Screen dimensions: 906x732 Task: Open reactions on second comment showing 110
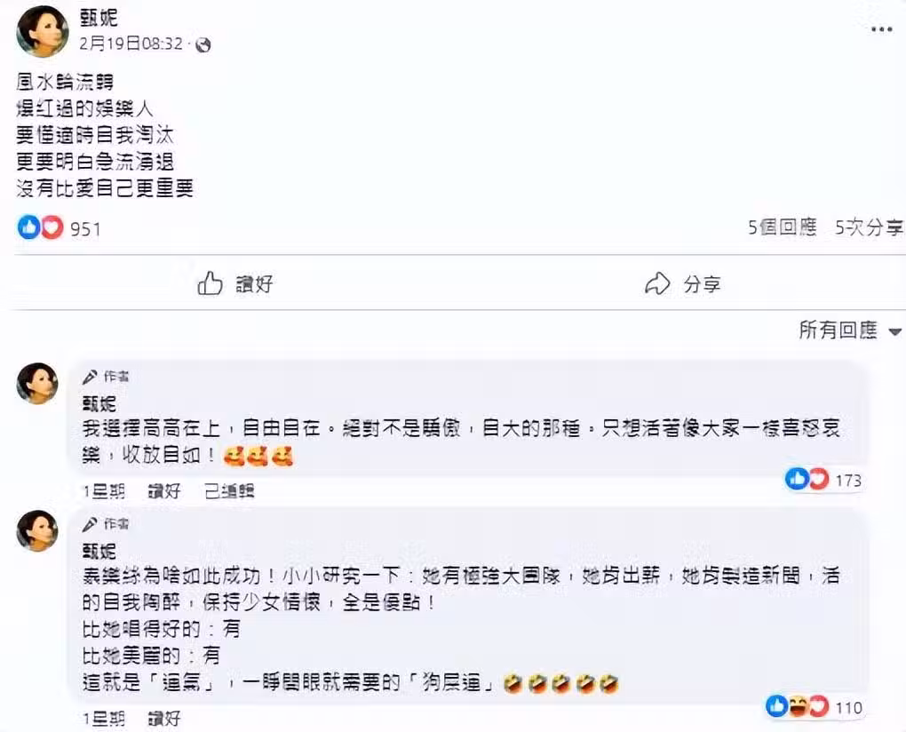(815, 706)
